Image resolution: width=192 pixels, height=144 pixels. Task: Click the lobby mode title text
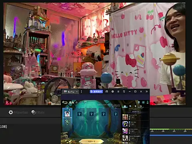pyautogui.click(x=71, y=102)
